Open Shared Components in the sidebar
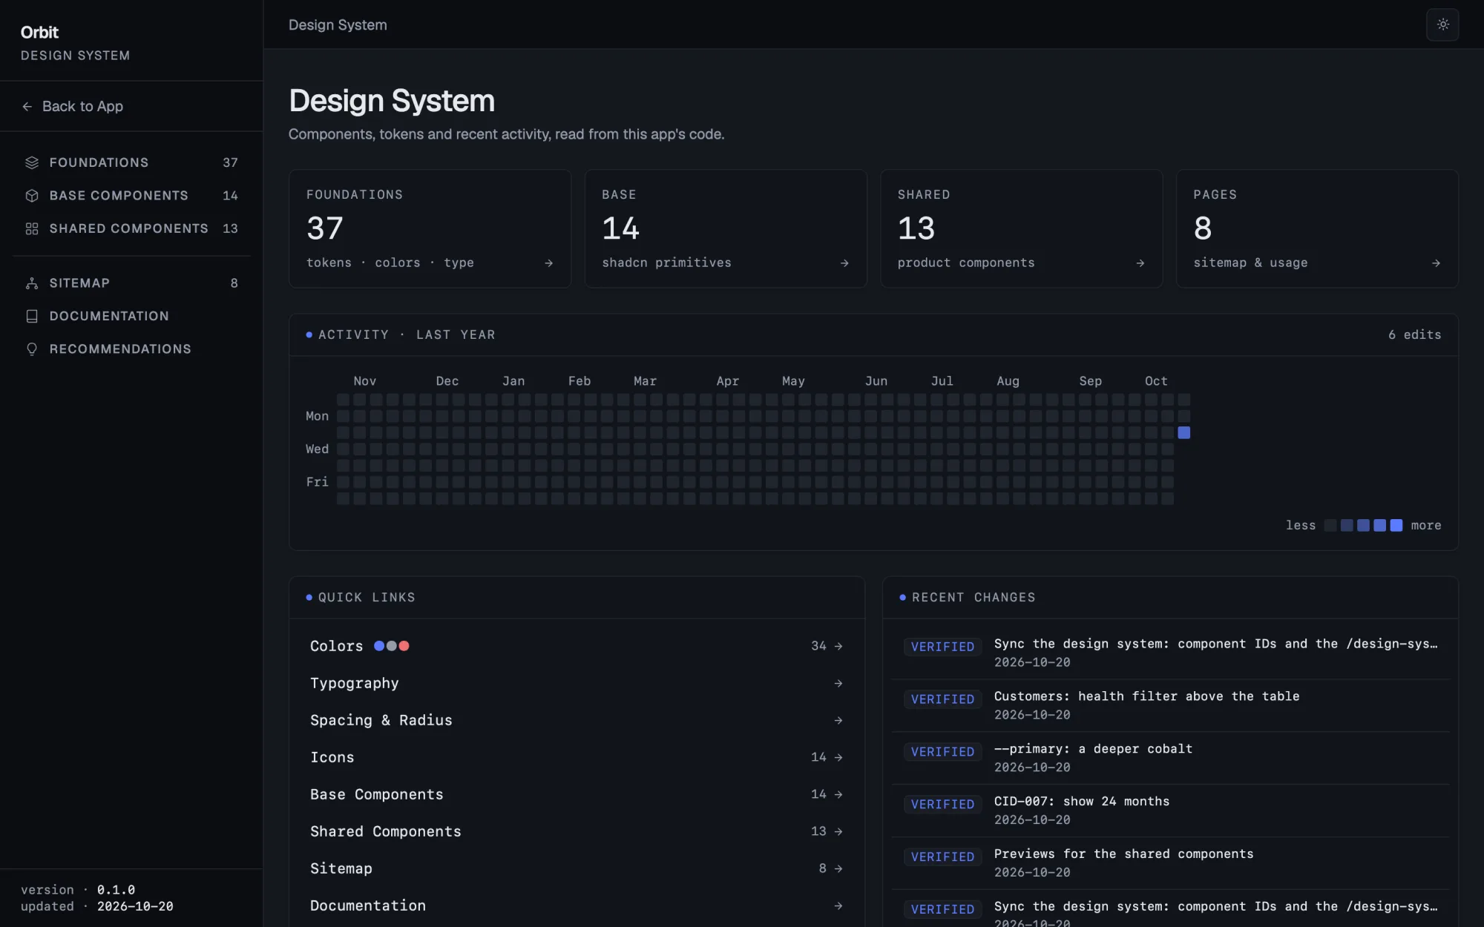 click(131, 228)
